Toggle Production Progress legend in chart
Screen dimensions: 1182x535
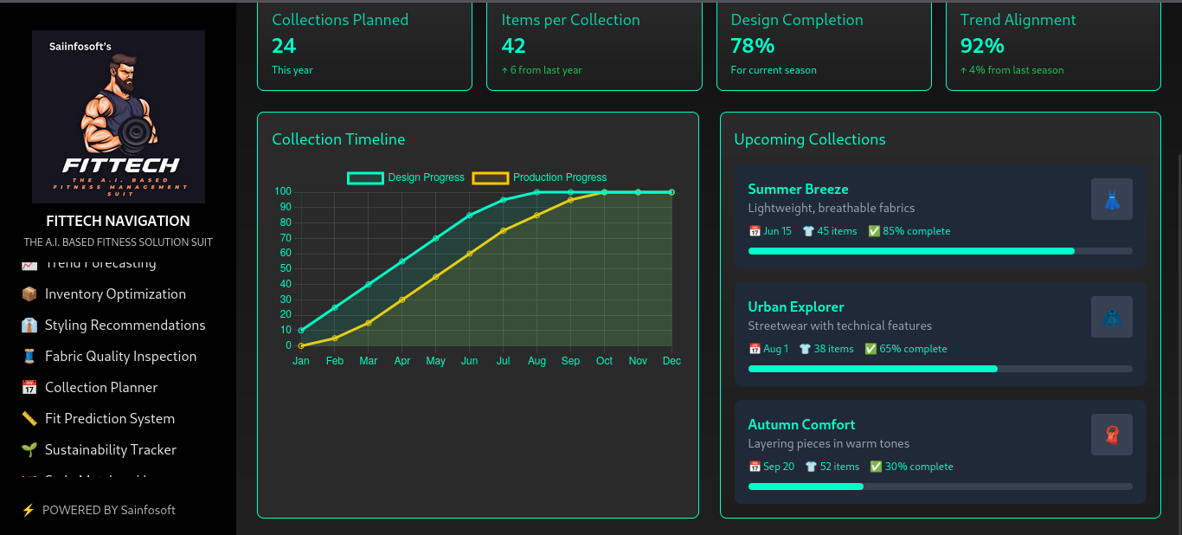(x=539, y=177)
